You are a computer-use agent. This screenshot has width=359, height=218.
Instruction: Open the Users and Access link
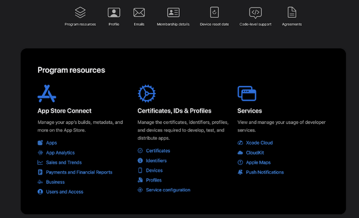[x=65, y=192]
